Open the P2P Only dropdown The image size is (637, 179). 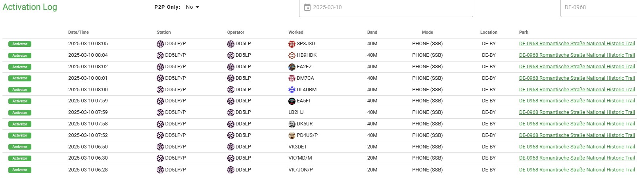192,7
